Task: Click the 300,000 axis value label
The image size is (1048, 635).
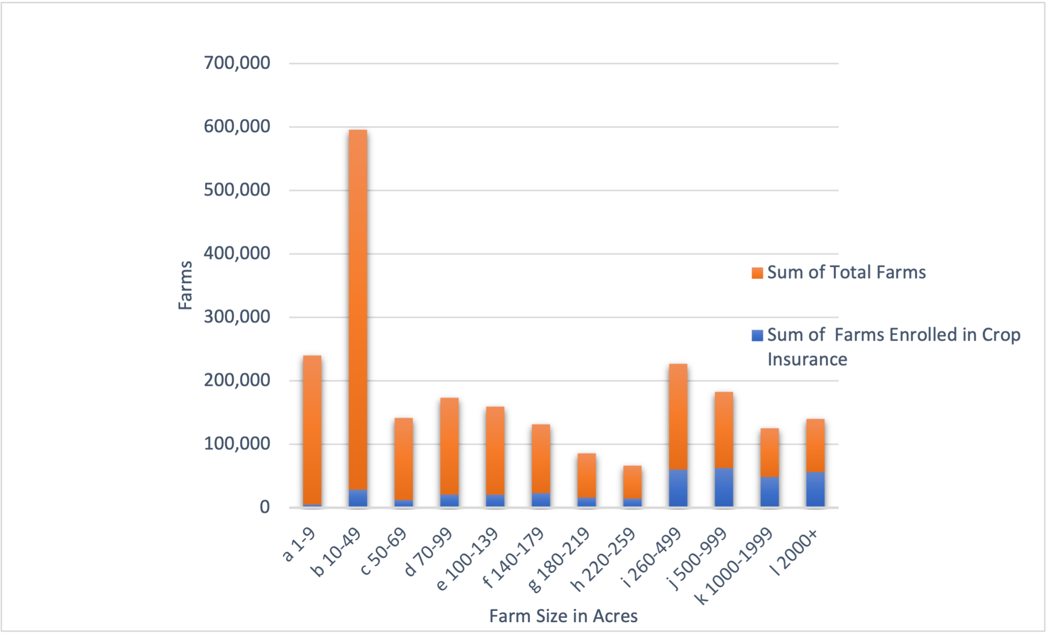Action: [x=237, y=317]
